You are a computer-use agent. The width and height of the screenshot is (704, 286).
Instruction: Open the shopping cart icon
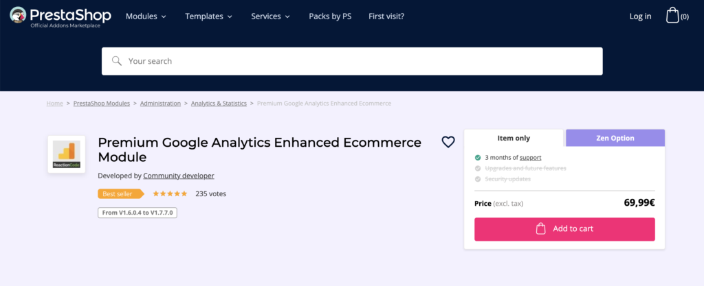pos(672,16)
